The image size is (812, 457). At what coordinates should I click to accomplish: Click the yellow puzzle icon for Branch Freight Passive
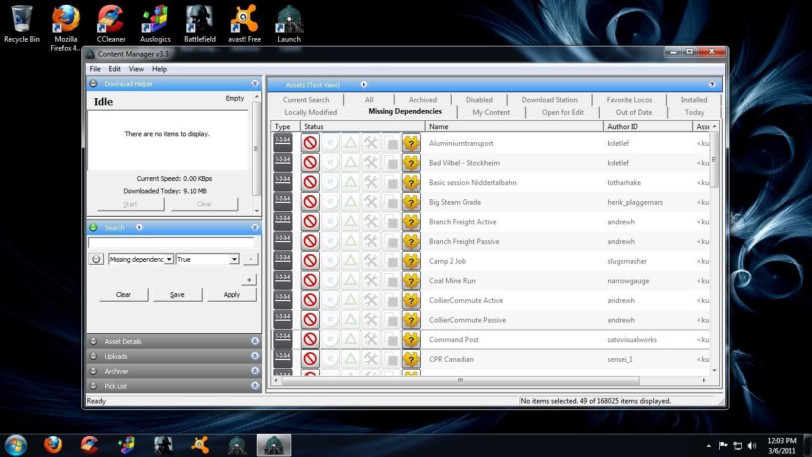tap(411, 242)
